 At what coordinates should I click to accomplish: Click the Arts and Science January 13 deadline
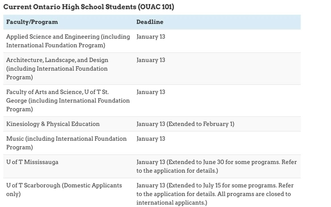[150, 92]
